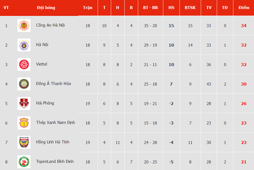Screen dimensions: 254x170
Task: Click the Hồng Lĩnh Hà Tĩnh logo
Action: pyautogui.click(x=24, y=142)
